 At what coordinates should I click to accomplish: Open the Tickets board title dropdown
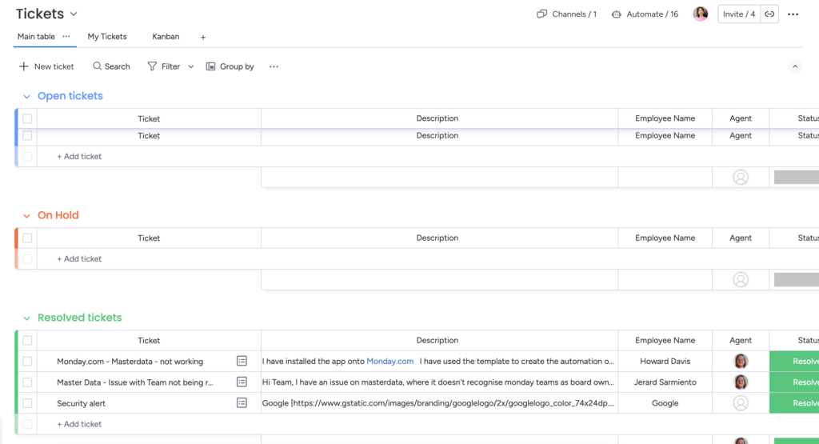(74, 14)
